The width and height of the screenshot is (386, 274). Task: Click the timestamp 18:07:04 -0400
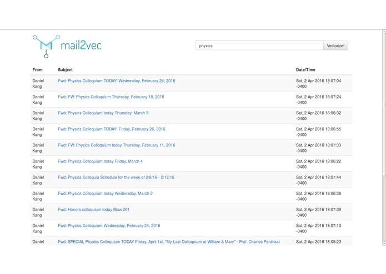click(x=318, y=84)
